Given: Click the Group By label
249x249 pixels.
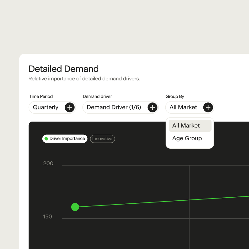Looking at the screenshot, I should point(175,96).
